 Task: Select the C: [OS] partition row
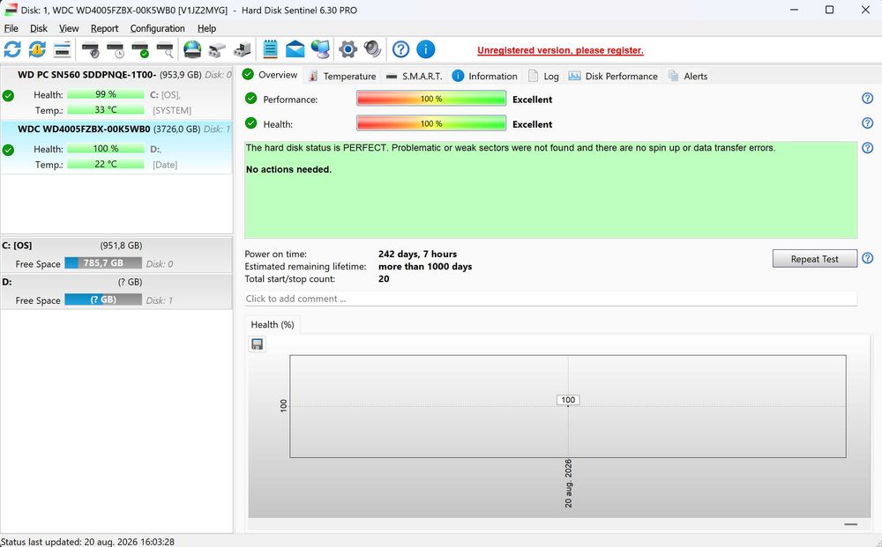pyautogui.click(x=116, y=255)
